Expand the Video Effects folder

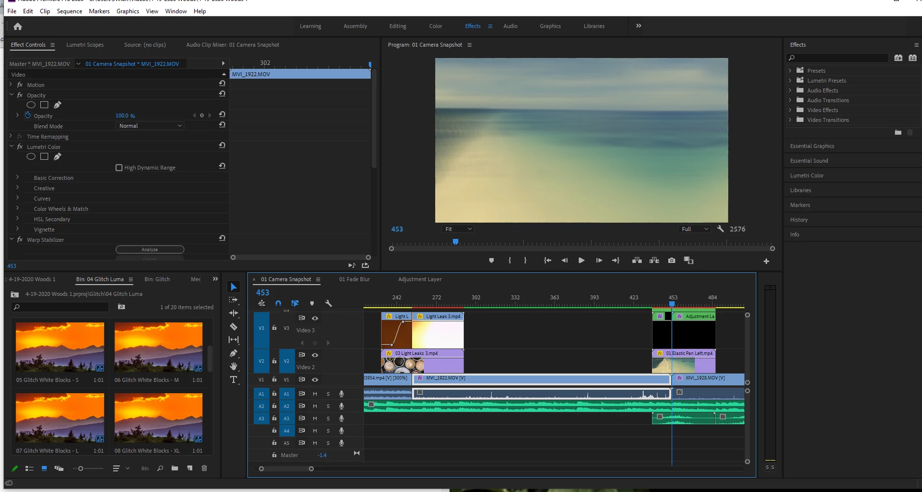[790, 110]
